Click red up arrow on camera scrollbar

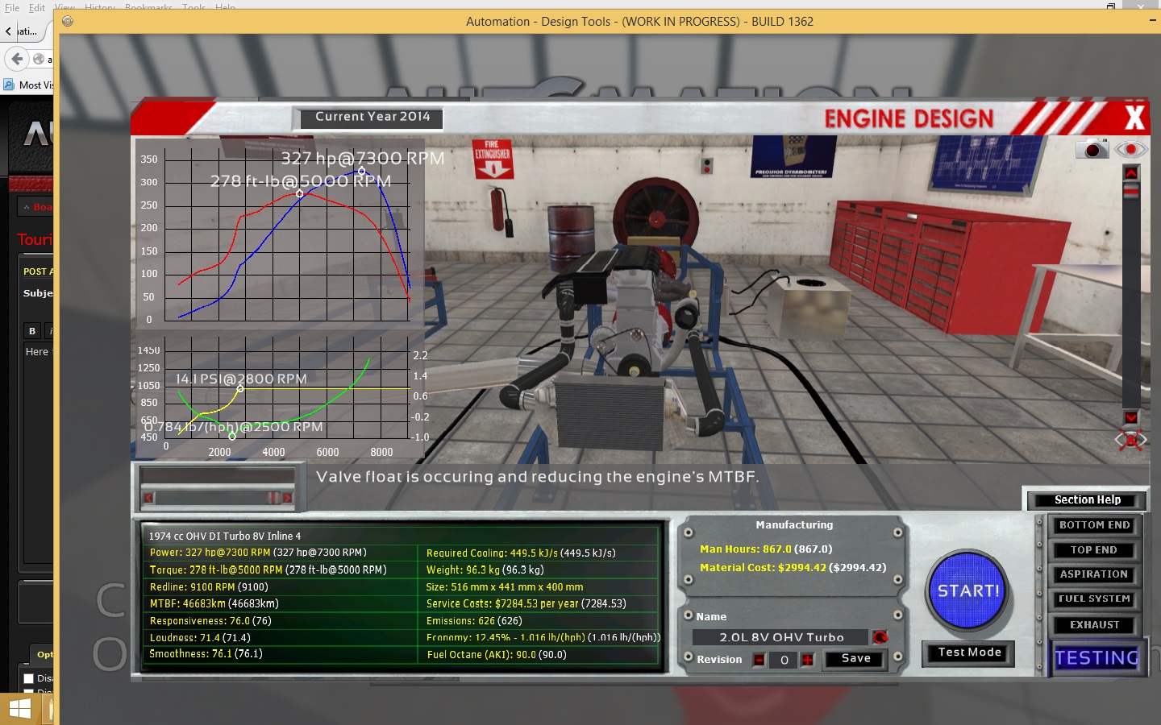(1131, 172)
